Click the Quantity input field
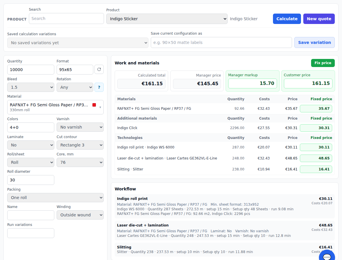 click(31, 70)
